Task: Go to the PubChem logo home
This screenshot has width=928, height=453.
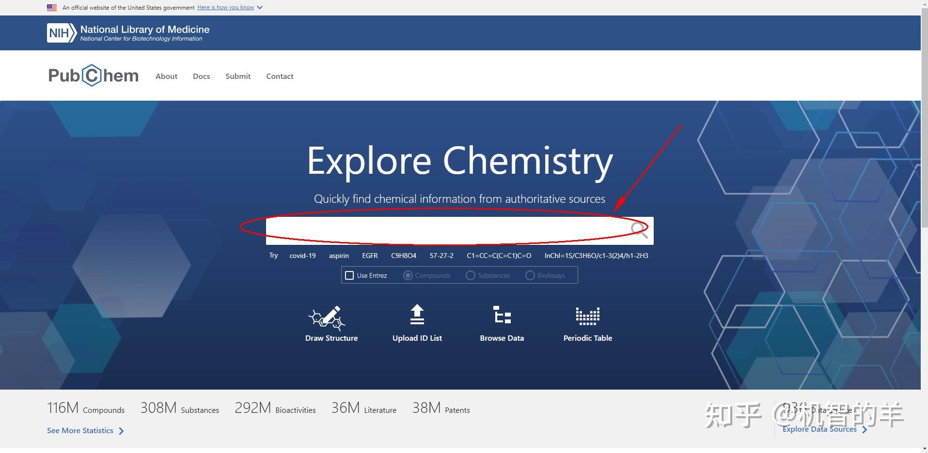Action: tap(93, 75)
